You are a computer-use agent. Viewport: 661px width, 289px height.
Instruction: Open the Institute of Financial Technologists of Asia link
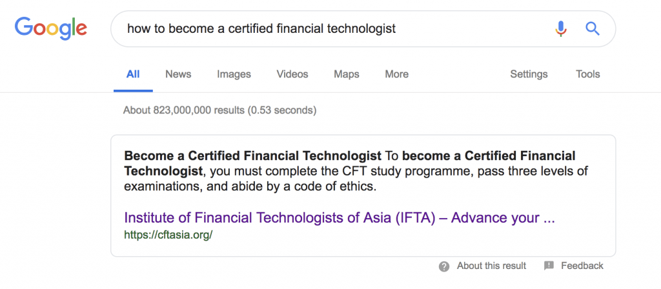pos(340,218)
